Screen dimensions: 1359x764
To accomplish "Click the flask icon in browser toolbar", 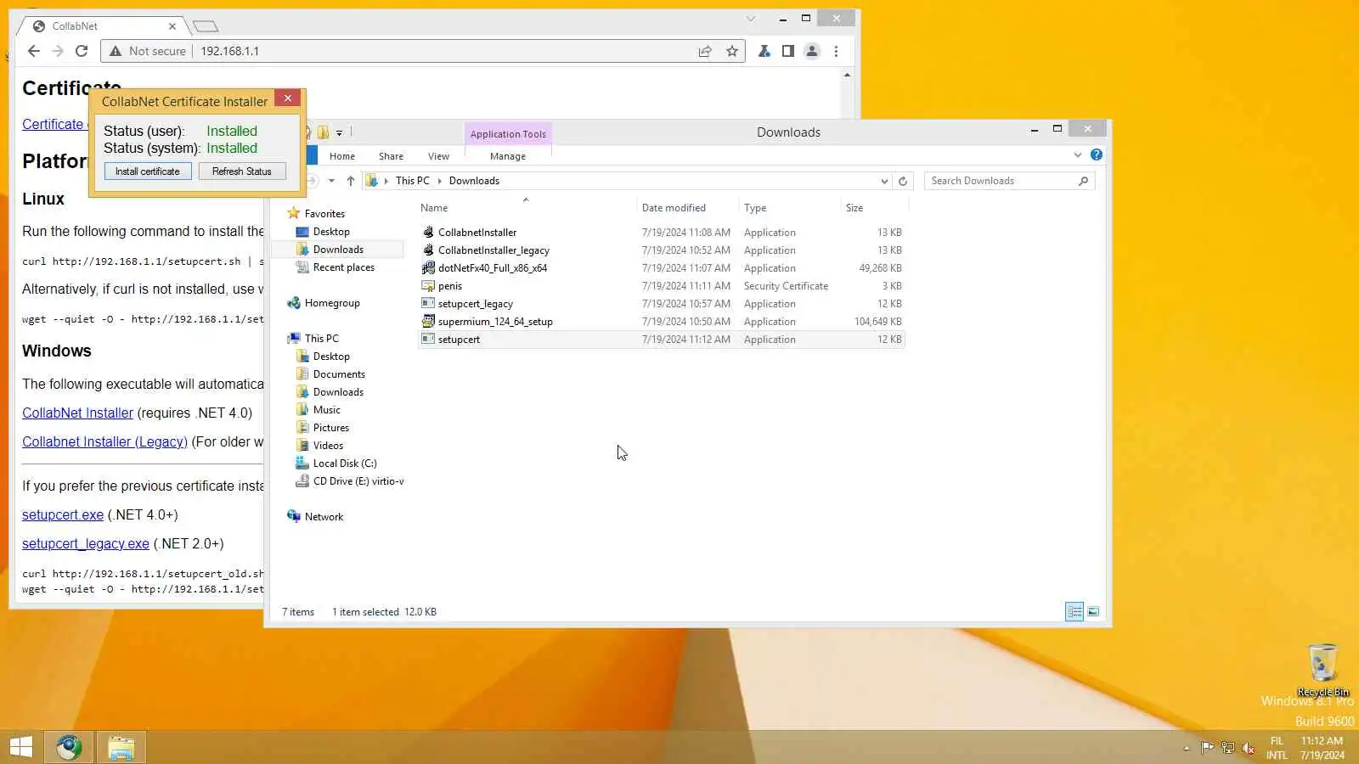I will 764,51.
